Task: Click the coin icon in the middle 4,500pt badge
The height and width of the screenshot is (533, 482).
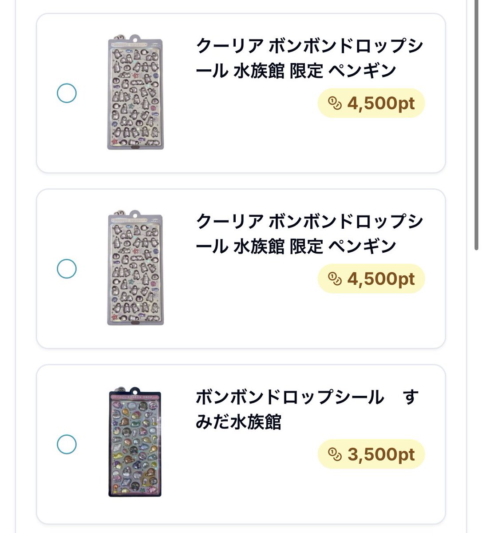Action: 335,279
